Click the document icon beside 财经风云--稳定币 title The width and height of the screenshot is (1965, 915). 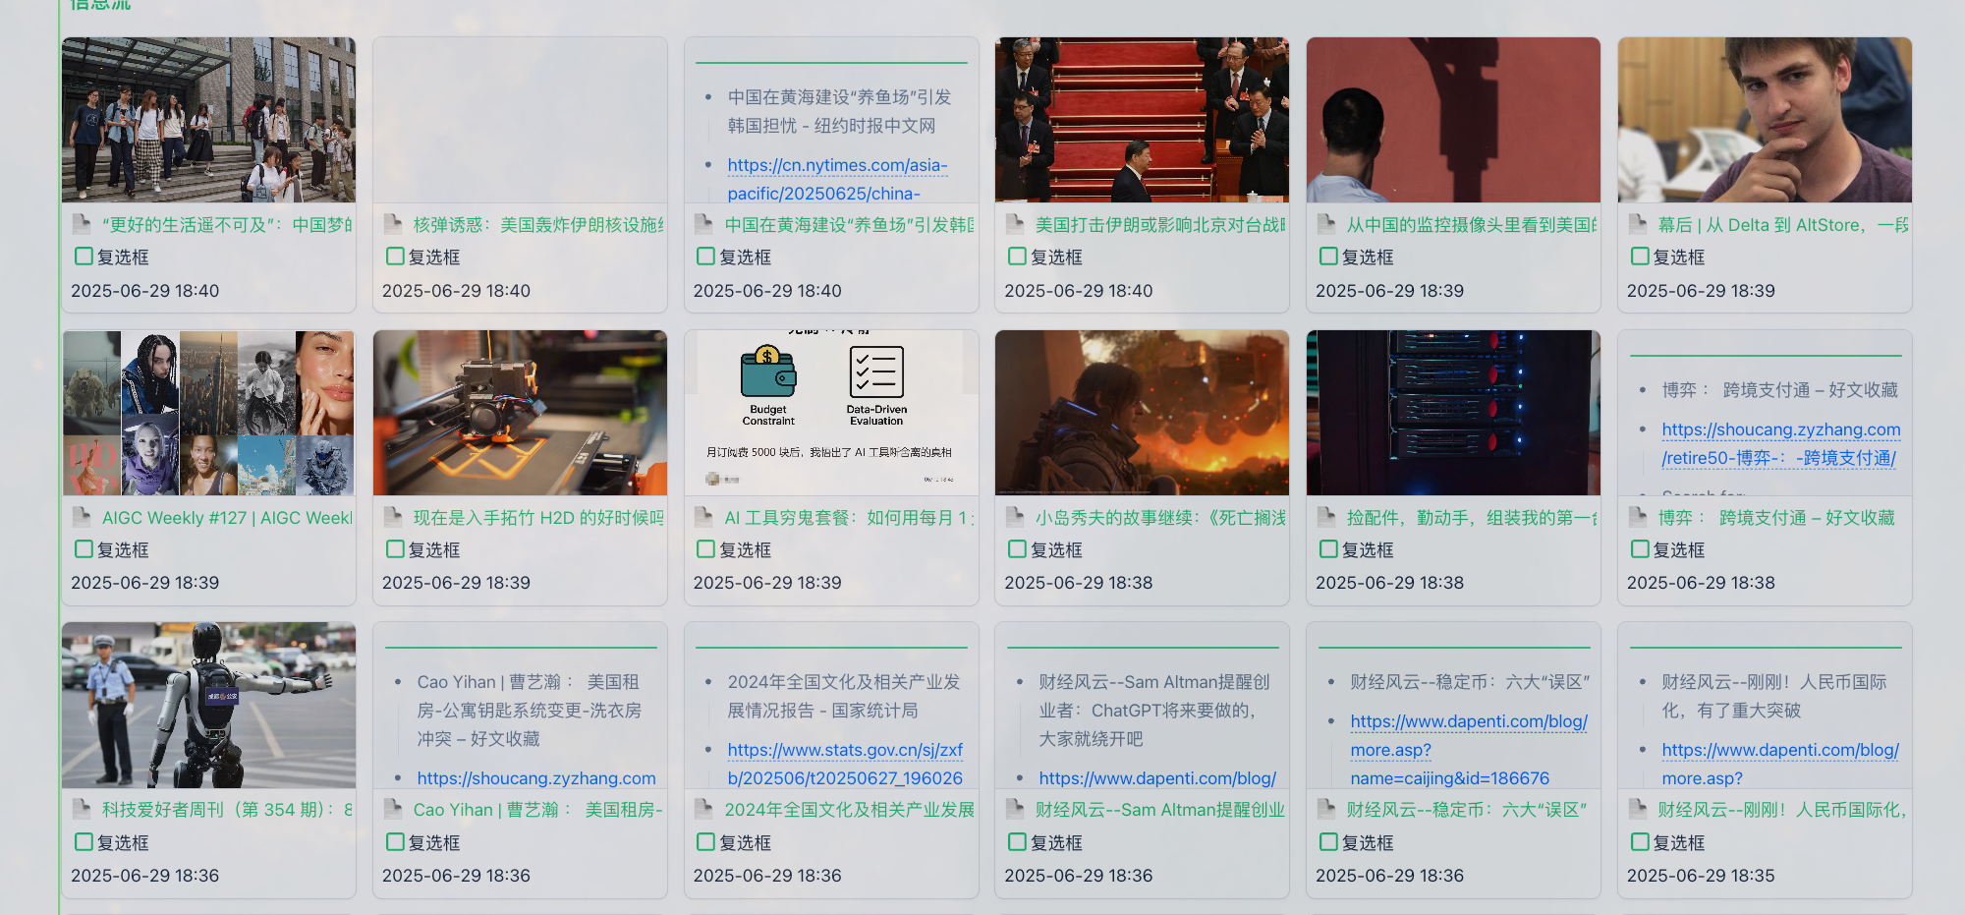pyautogui.click(x=1327, y=809)
